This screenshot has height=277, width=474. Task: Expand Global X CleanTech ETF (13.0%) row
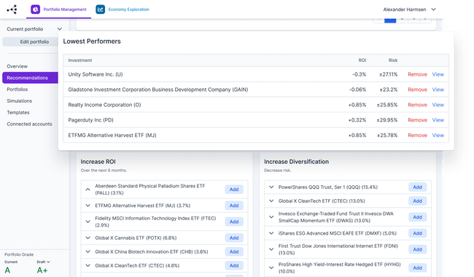271,201
